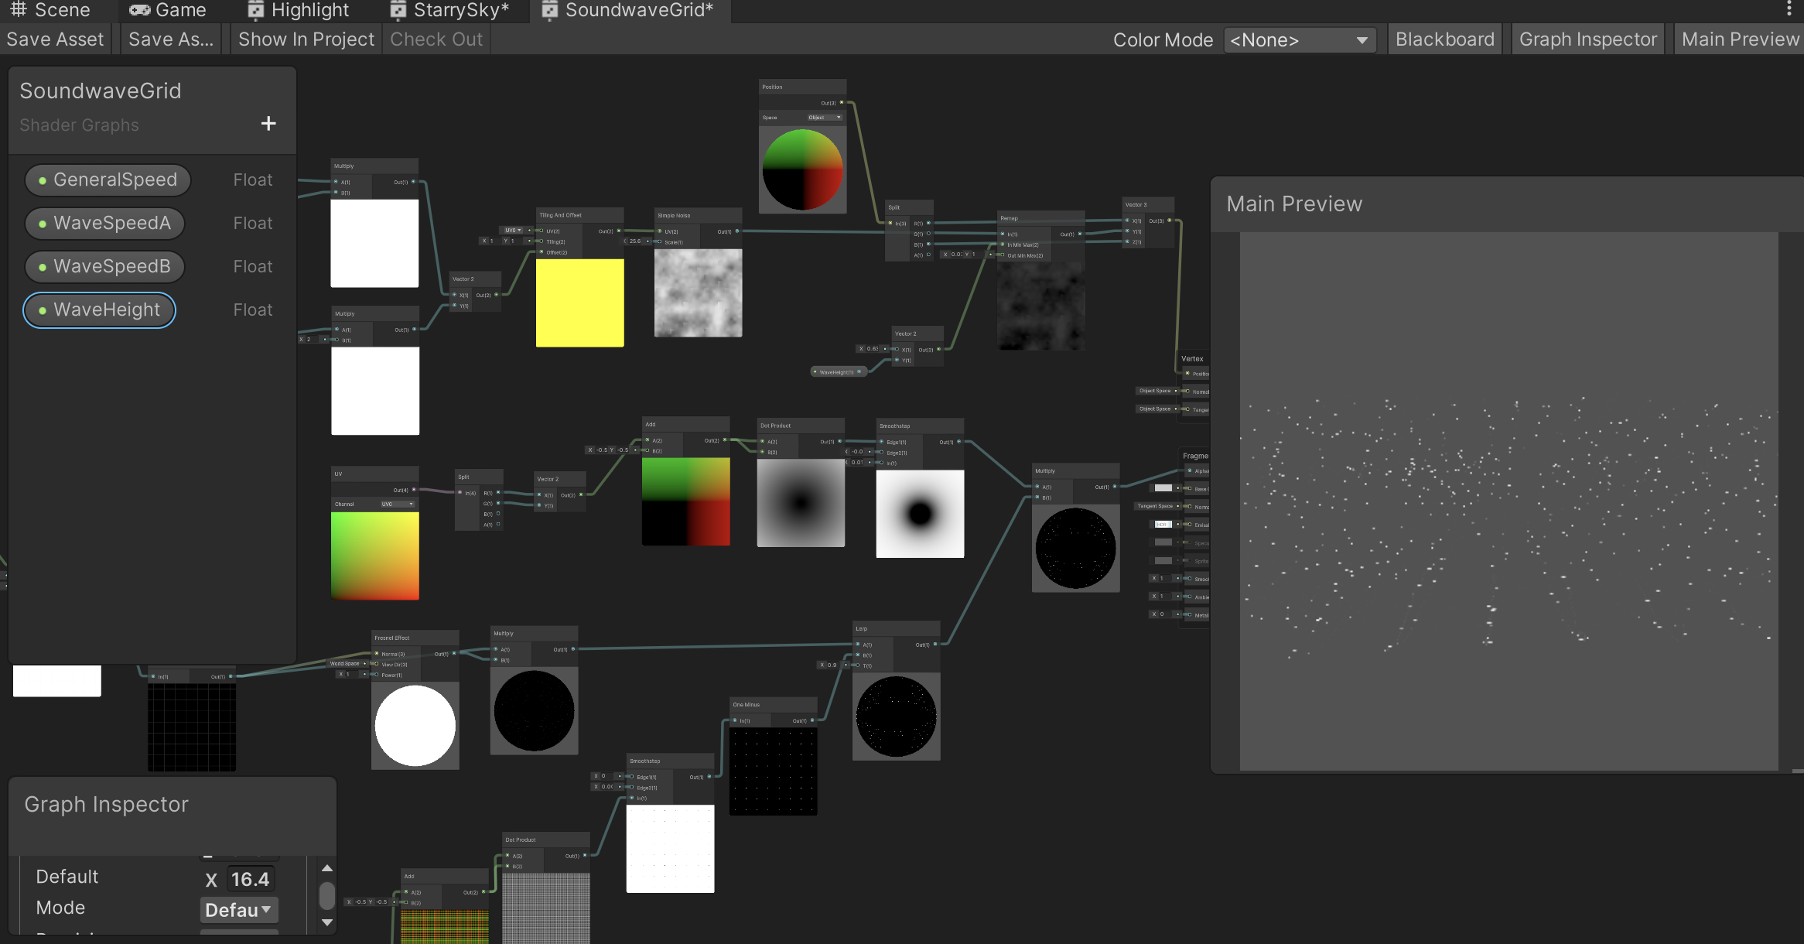Viewport: 1804px width, 944px height.
Task: Click the Graph Inspector scroll-up arrow
Action: click(327, 868)
